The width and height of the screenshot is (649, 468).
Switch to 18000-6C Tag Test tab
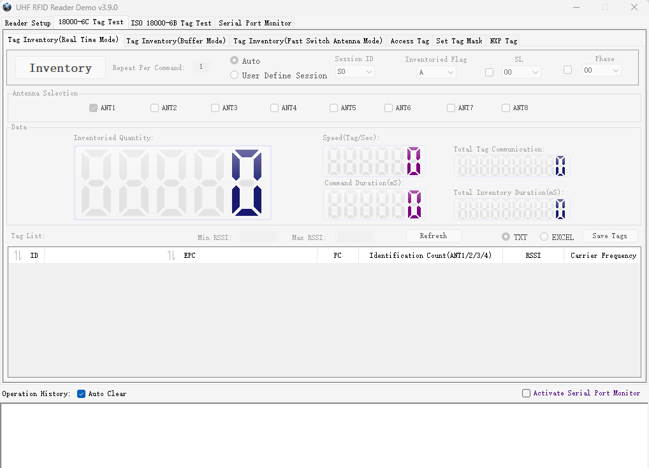pyautogui.click(x=91, y=22)
